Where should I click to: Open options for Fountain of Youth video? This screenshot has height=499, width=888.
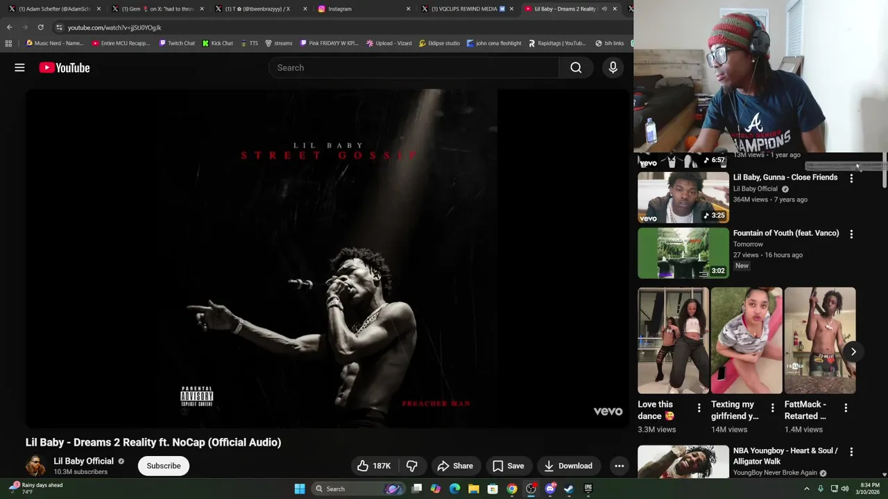pos(851,234)
